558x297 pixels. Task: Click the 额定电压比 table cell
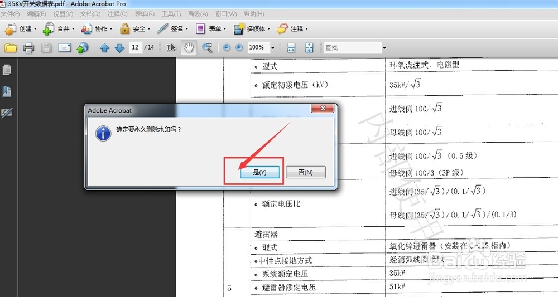[281, 204]
